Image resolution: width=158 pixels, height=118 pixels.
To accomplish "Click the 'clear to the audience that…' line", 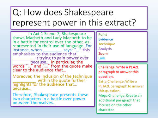I will (39, 70).
